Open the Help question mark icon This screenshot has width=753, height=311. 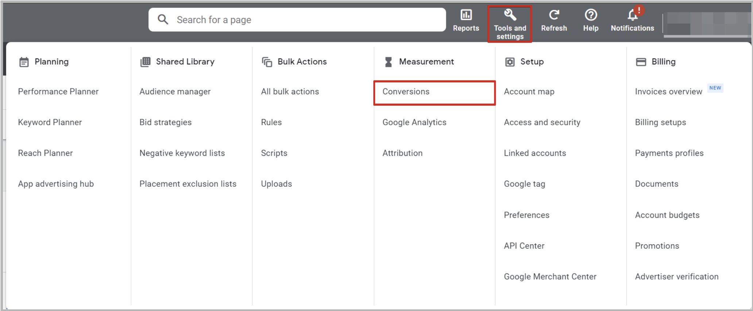[591, 15]
